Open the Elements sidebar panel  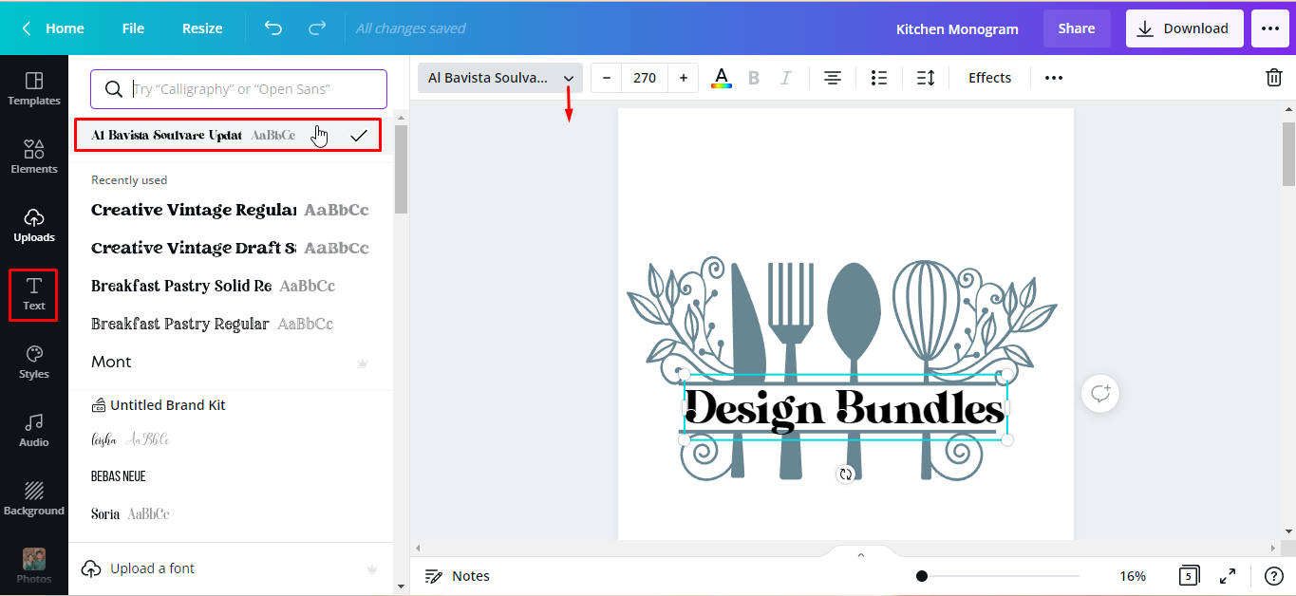34,157
